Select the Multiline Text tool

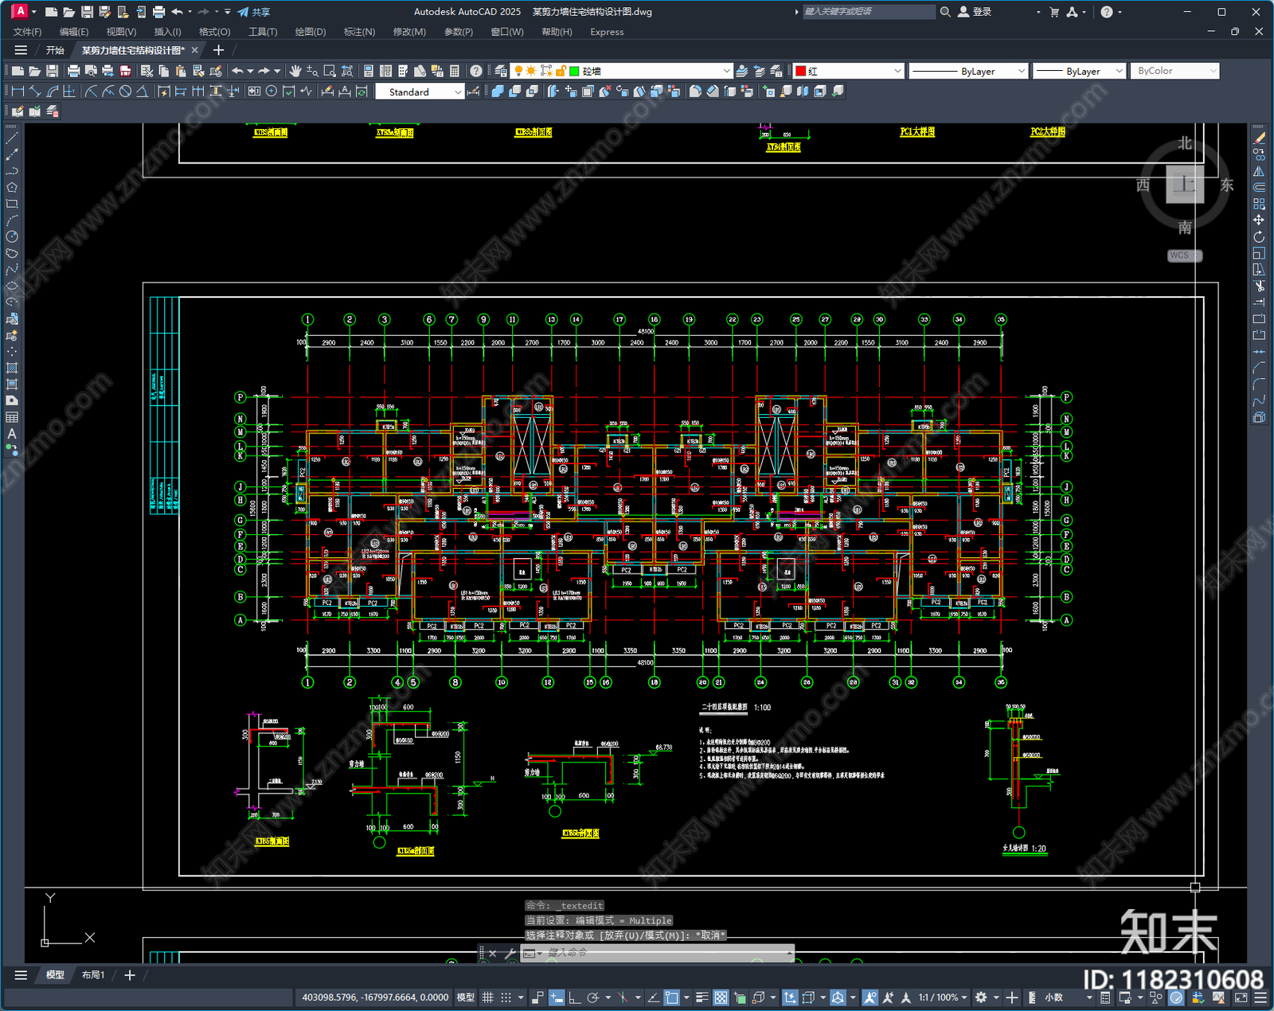(12, 434)
